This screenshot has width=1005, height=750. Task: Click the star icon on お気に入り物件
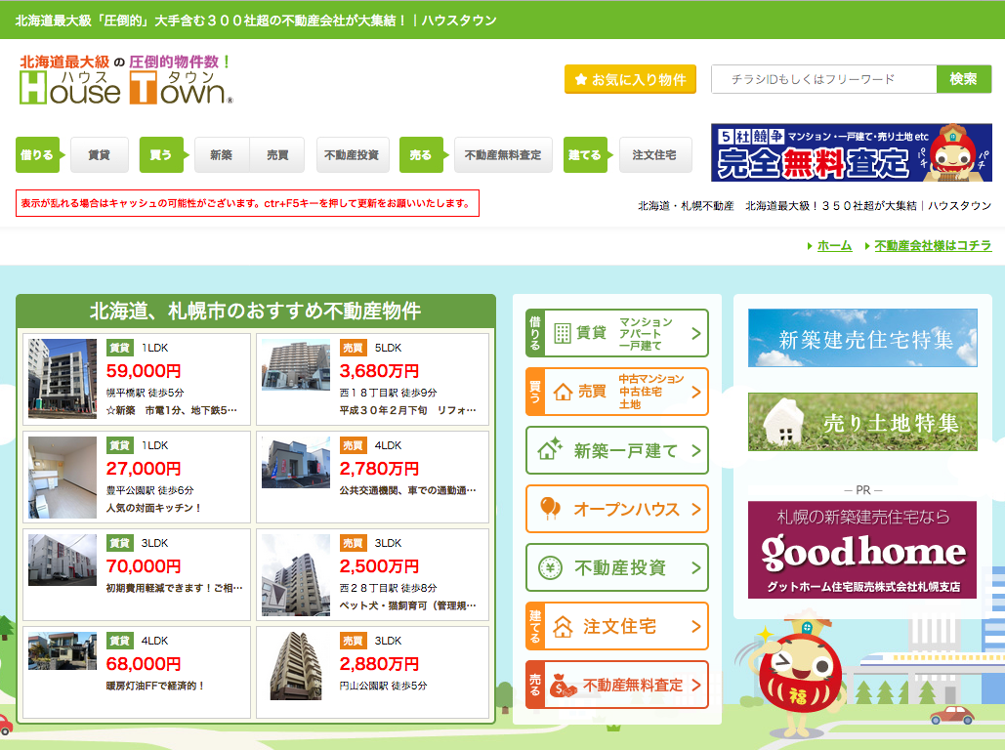click(x=581, y=80)
